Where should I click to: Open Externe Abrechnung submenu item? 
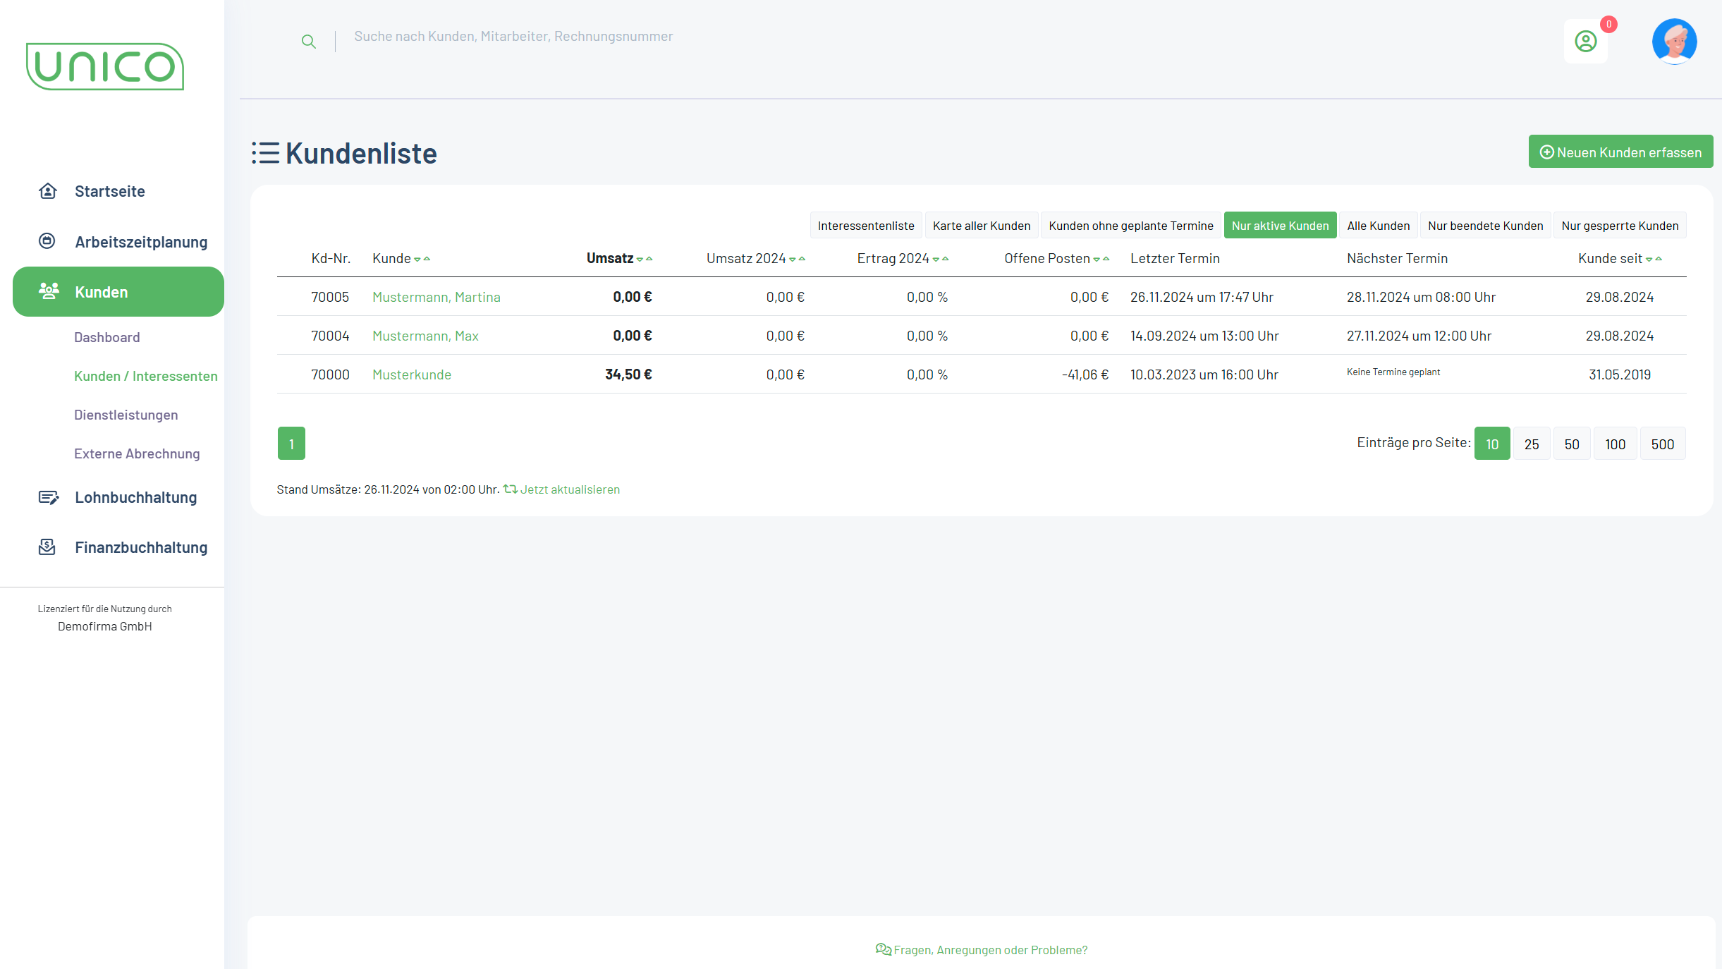[137, 453]
